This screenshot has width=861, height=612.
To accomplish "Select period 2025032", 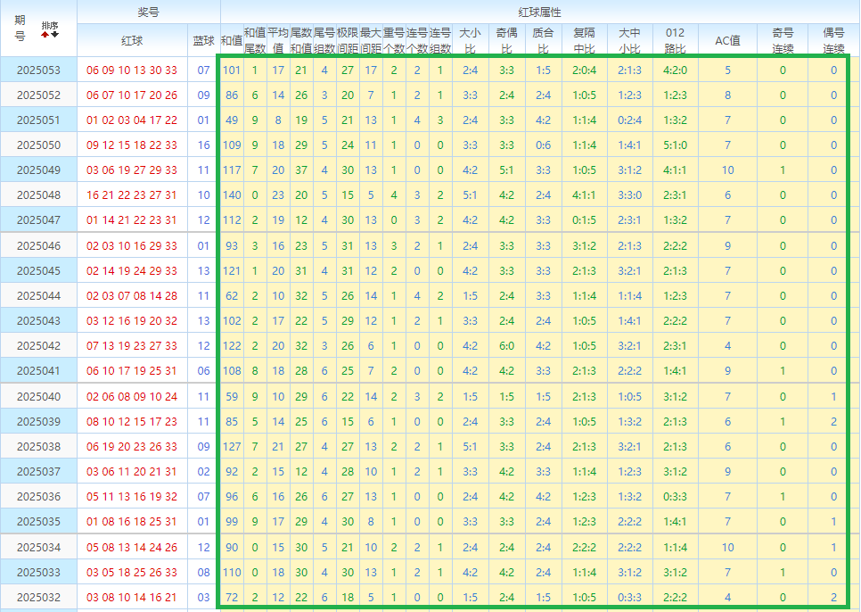I will coord(38,597).
